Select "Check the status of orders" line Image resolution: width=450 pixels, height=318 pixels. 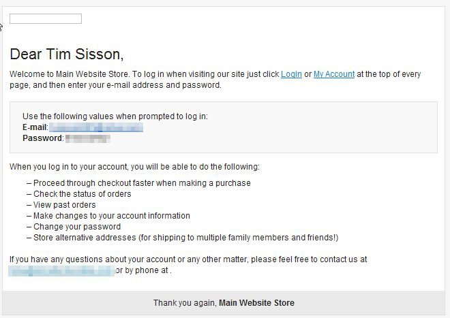[82, 194]
